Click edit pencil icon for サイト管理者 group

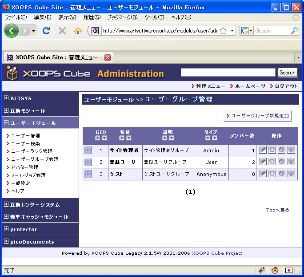pos(263,150)
